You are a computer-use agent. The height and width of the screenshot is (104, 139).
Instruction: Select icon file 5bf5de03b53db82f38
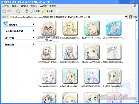113,52
